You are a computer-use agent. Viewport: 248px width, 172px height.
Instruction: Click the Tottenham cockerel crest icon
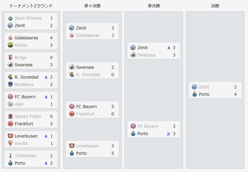pos(10,155)
